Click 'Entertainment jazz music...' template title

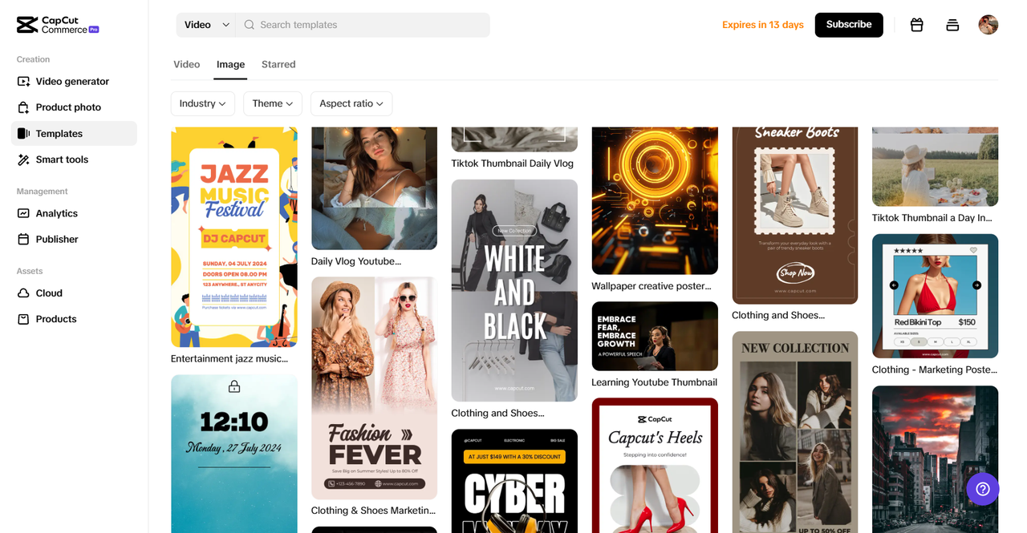coord(229,358)
